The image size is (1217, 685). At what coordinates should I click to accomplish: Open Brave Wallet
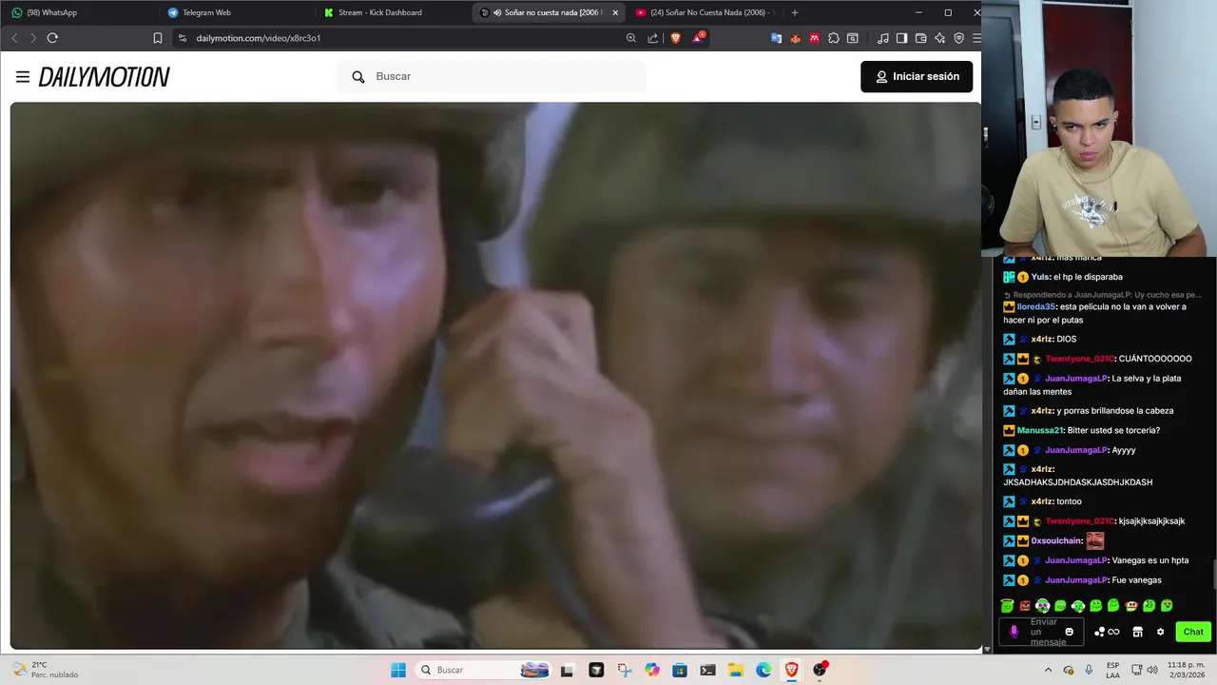coord(920,38)
